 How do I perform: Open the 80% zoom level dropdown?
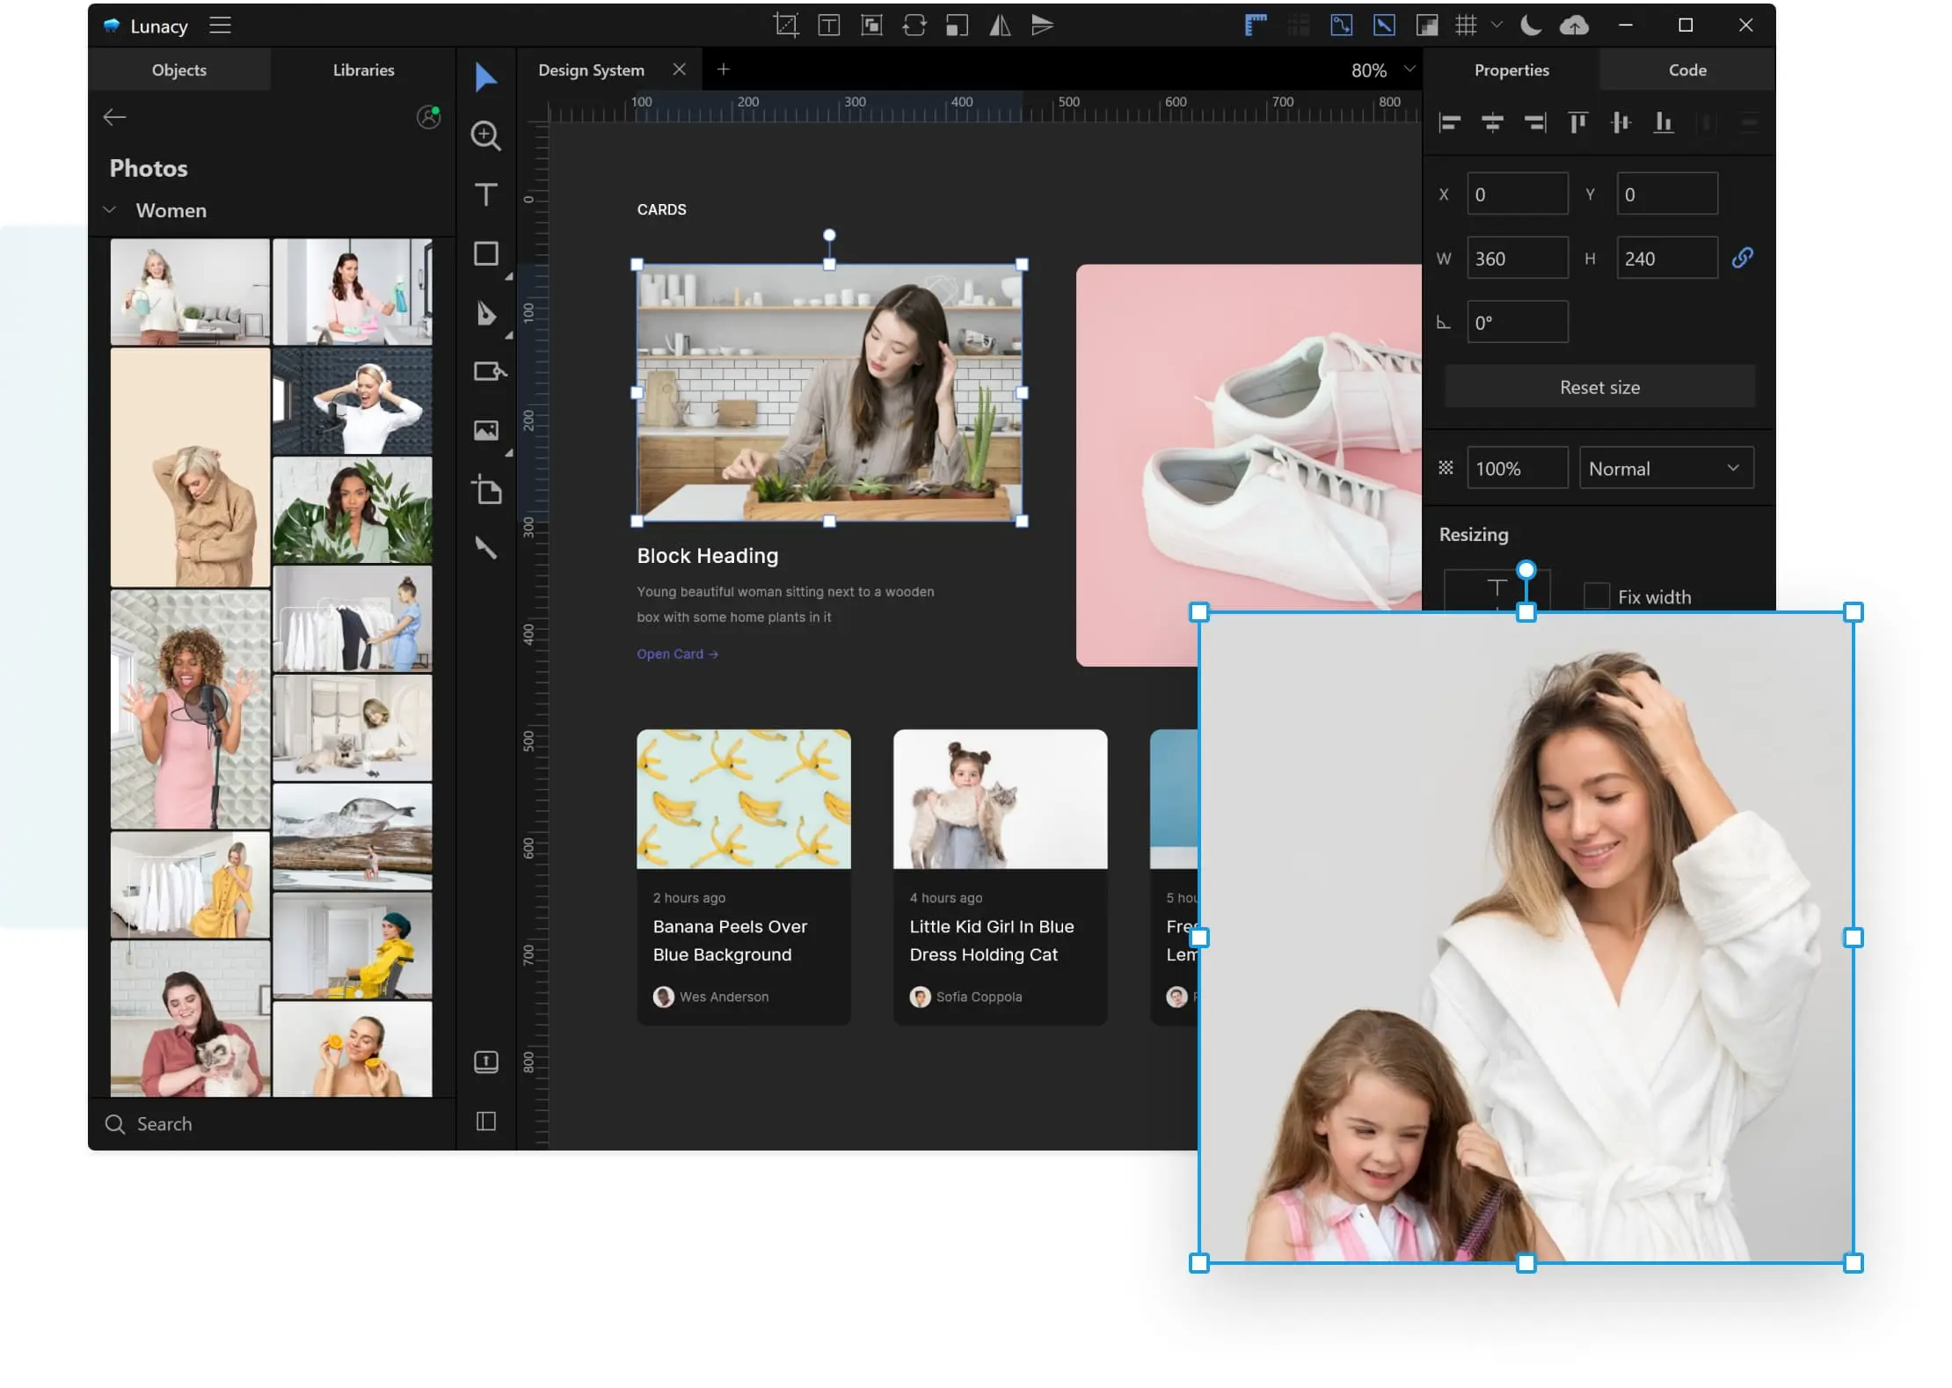[1409, 69]
